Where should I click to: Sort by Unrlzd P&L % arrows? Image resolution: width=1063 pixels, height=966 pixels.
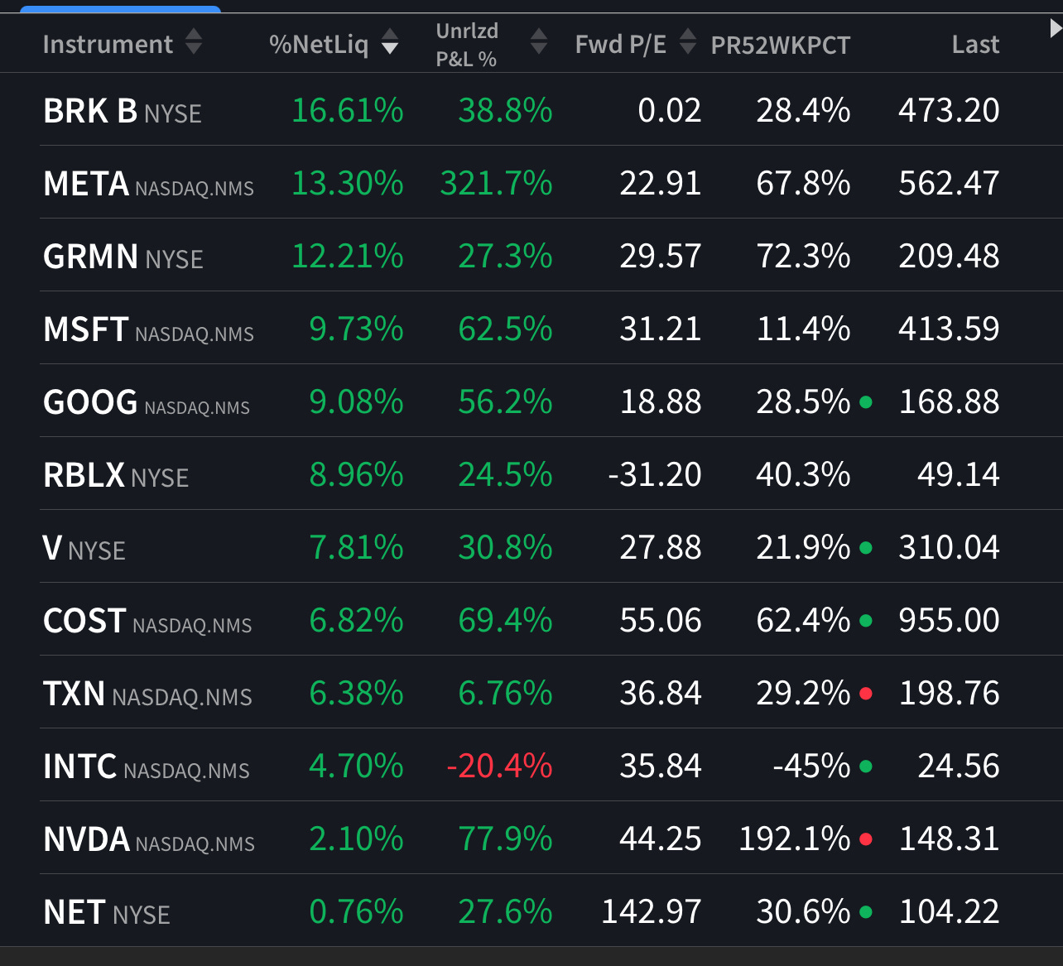539,41
